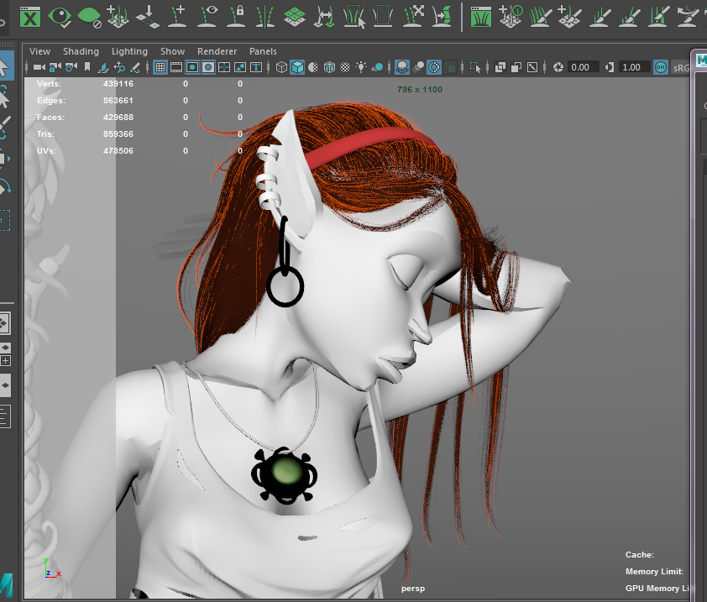The width and height of the screenshot is (707, 602).
Task: Toggle the view transform ON button
Action: coord(661,68)
